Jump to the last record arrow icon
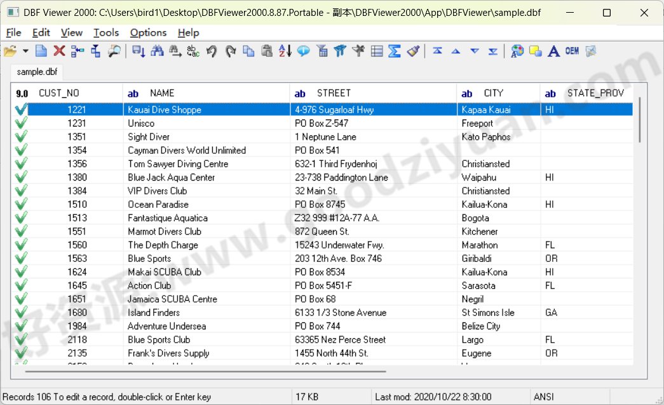Image resolution: width=664 pixels, height=405 pixels. coord(492,51)
